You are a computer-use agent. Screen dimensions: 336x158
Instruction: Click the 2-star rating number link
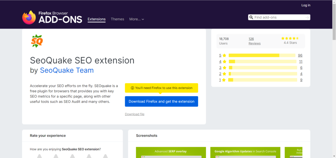(x=220, y=74)
